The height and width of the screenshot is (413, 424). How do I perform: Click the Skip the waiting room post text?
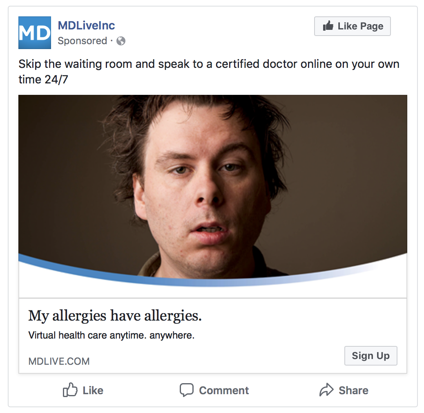pos(209,72)
